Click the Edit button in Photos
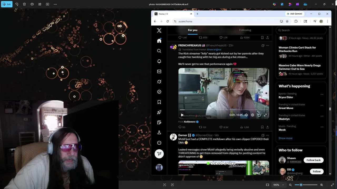The height and width of the screenshot is (189, 337). tap(7, 4)
